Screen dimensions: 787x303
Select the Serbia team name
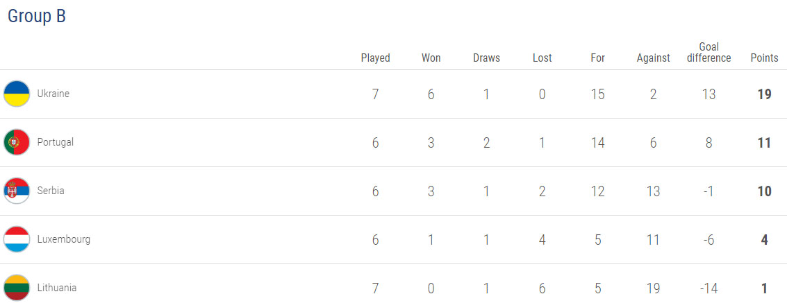(51, 191)
